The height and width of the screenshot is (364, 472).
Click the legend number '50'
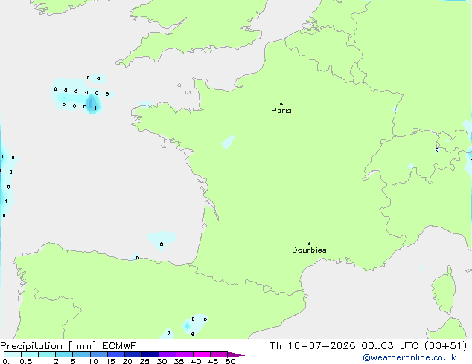(231, 361)
